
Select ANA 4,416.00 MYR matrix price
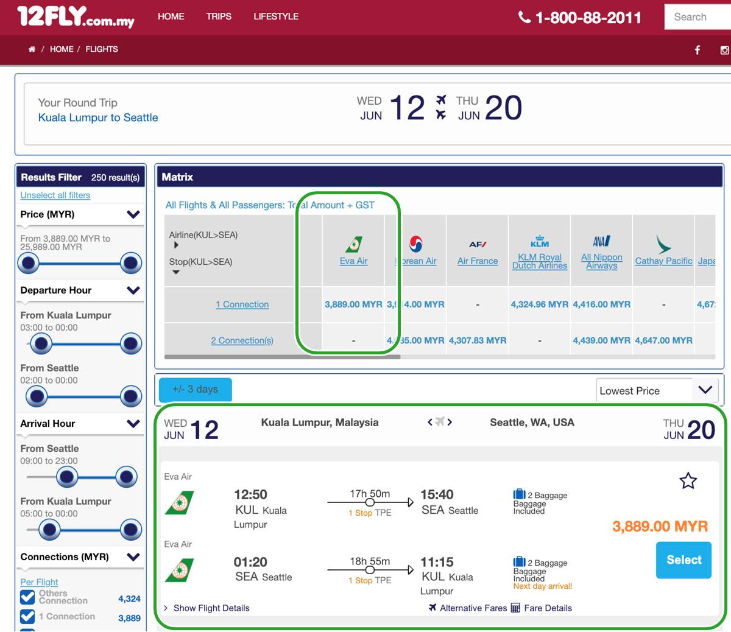602,304
